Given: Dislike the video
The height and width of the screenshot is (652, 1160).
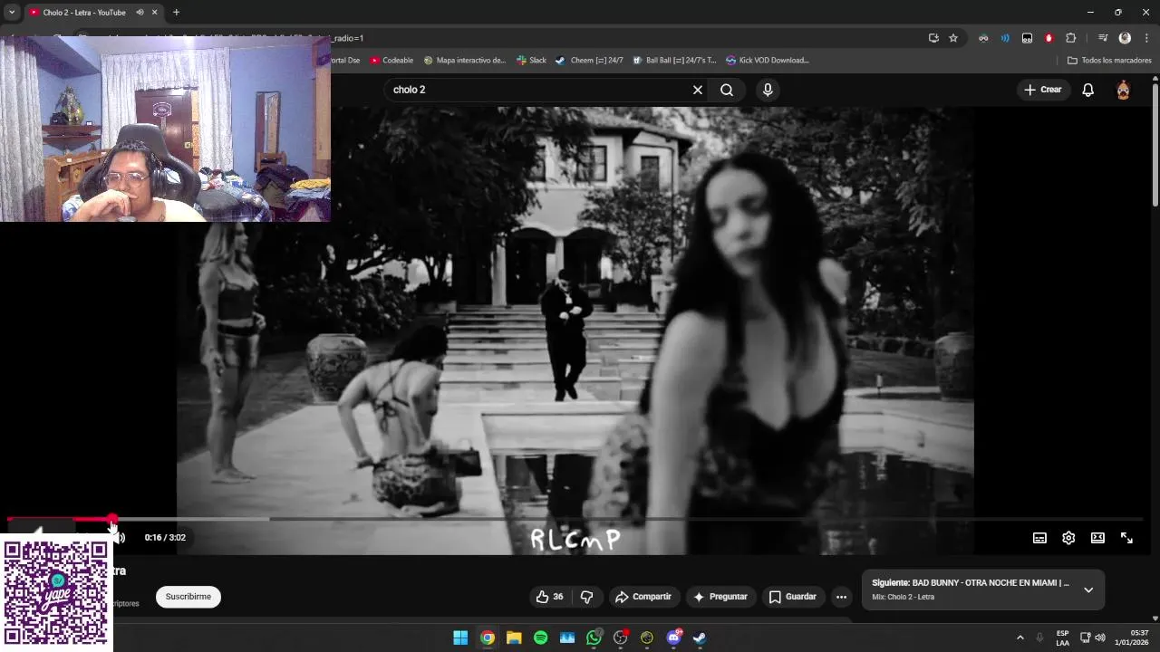Looking at the screenshot, I should tap(586, 597).
